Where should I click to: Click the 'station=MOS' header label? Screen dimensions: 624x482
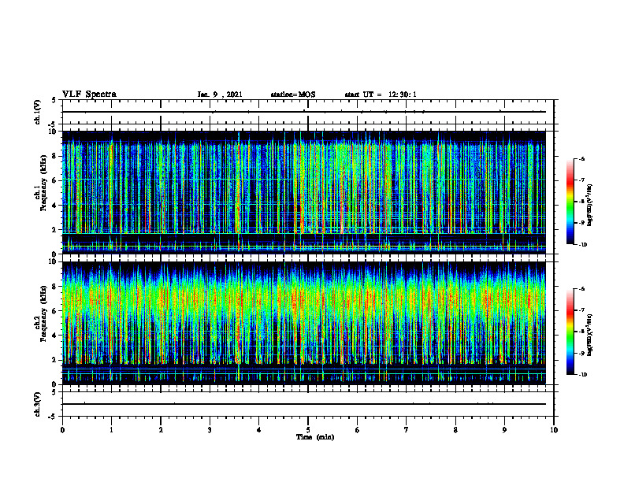pos(293,95)
